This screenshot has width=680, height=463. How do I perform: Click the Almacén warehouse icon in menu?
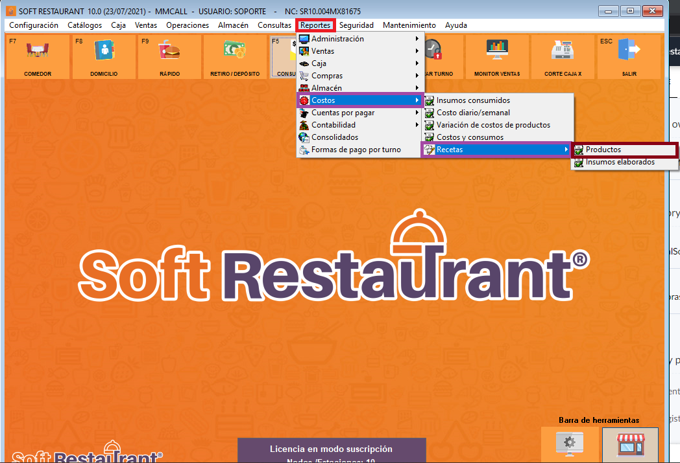click(304, 88)
